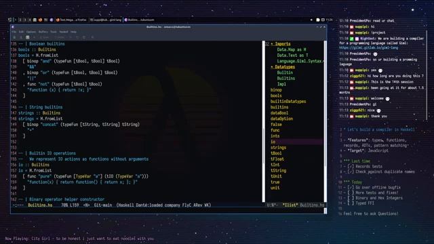Click the display tray icon beside the clock
Viewport: 434px width, 244px height.
(x=323, y=20)
